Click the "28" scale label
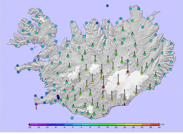Viewport: 183px width, 134px height. (x=133, y=127)
